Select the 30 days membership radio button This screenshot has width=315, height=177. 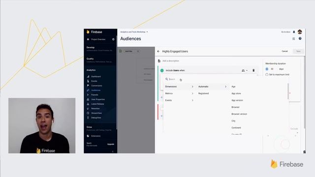[x=267, y=69]
